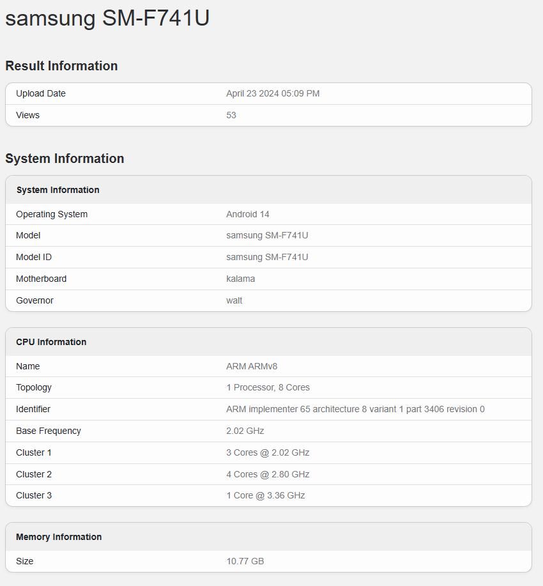The image size is (543, 586).
Task: Select the Android 14 operating system value
Action: (248, 214)
